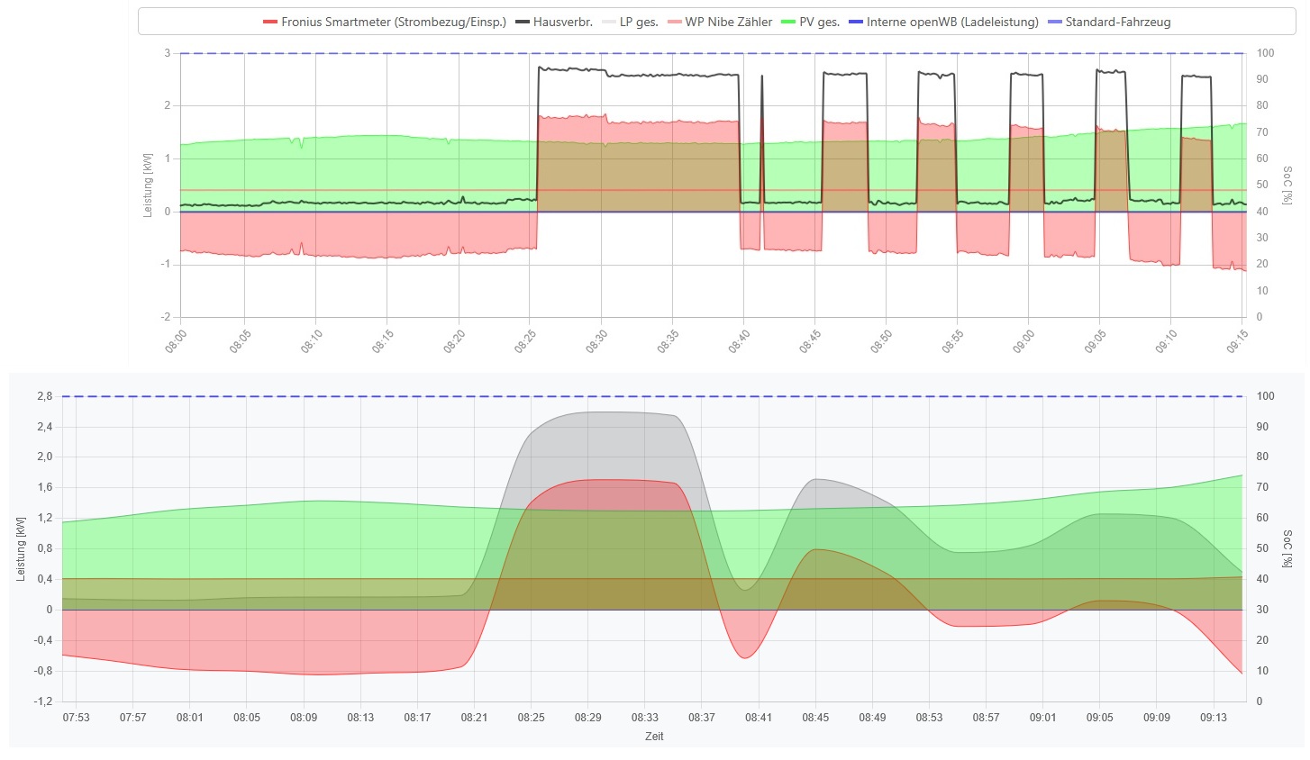The width and height of the screenshot is (1310, 760).
Task: Click the 2,8 y-axis label in lower chart
Action: [44, 396]
